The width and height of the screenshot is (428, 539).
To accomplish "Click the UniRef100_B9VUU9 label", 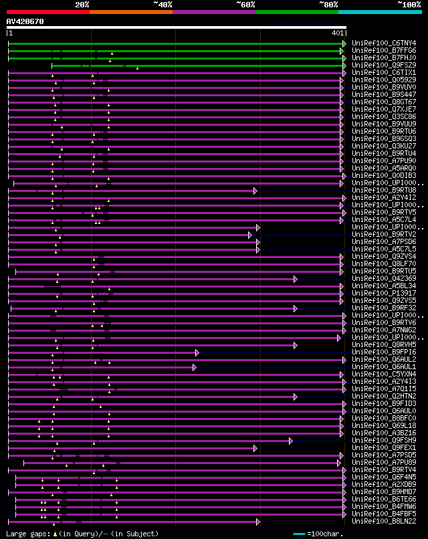I will pyautogui.click(x=384, y=124).
